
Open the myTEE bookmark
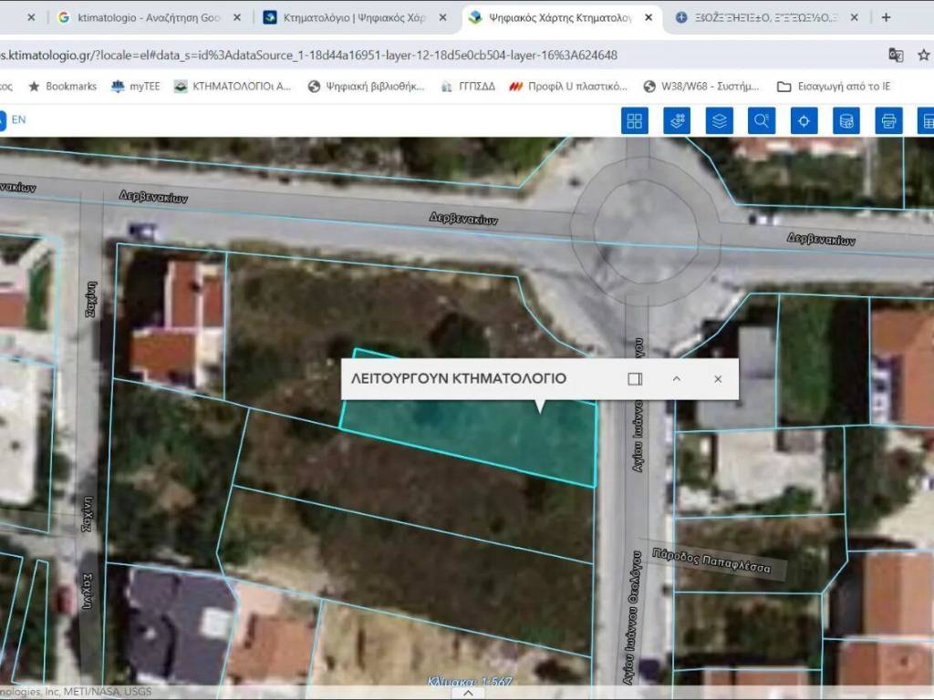coord(134,87)
